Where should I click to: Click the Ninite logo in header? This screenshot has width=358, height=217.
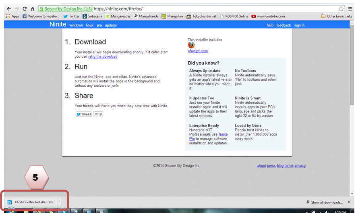58,24
